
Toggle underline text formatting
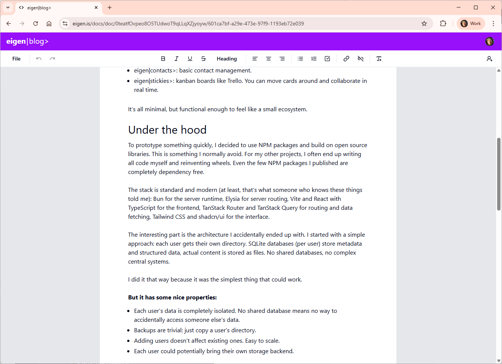tap(190, 59)
